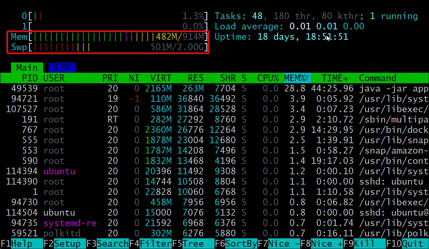Select the Main tab

tap(27, 68)
